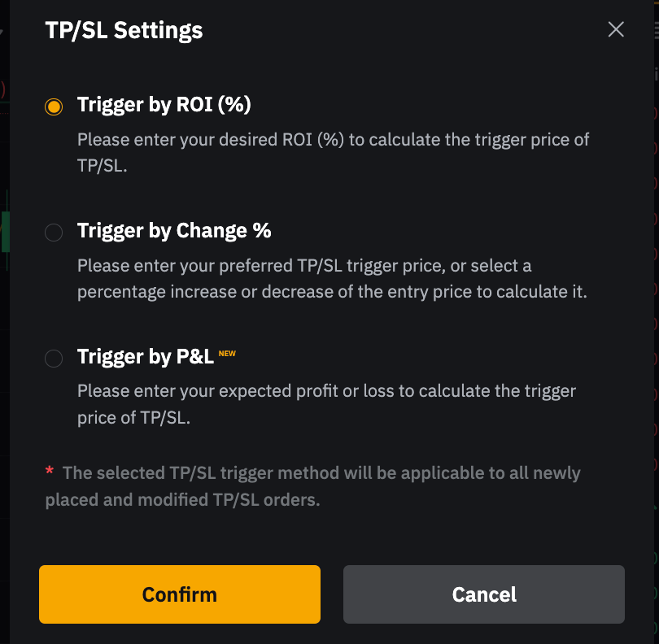Click the green candlestick behind the dialog

pos(5,230)
